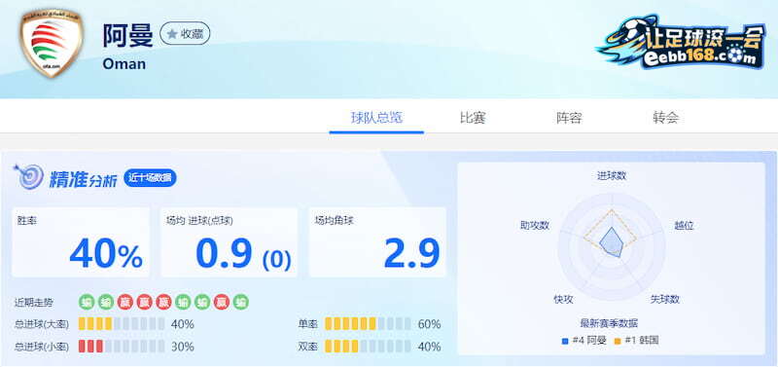This screenshot has height=367, width=778.
Task: Open the eebb168.com football banner logo
Action: point(682,42)
